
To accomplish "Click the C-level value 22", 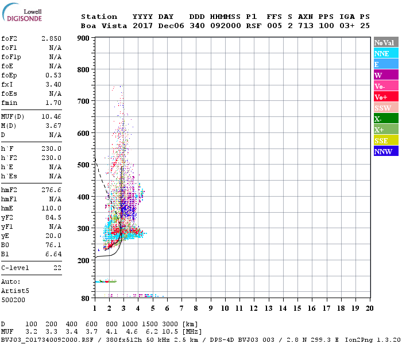I will point(57,267).
